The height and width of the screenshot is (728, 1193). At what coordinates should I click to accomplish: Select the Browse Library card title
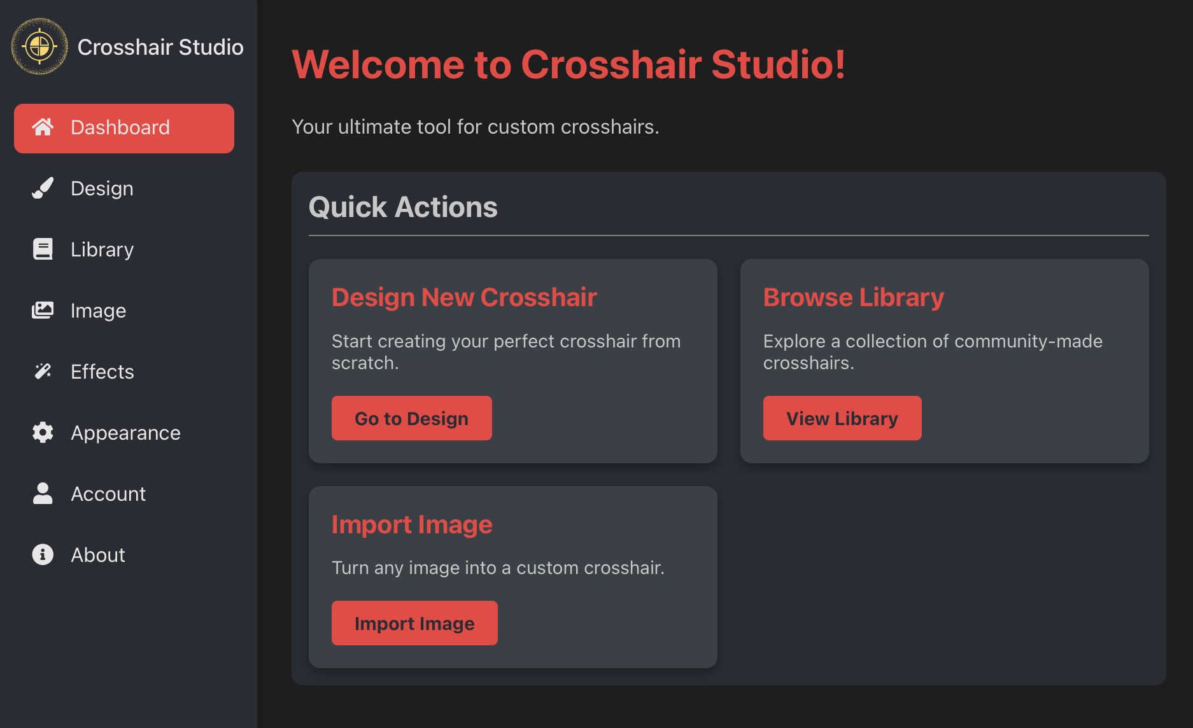(x=853, y=297)
